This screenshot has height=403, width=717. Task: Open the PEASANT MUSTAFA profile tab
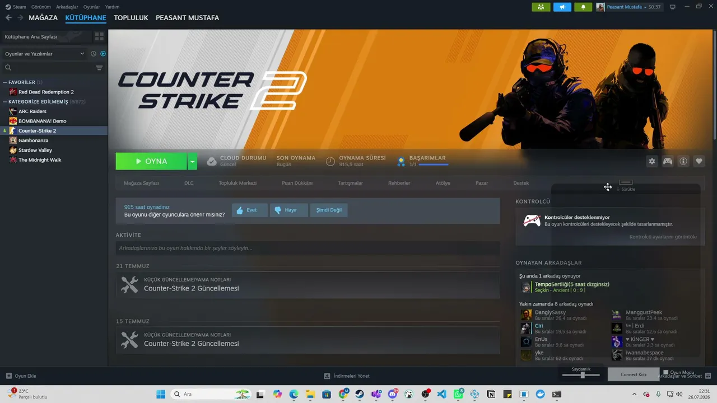point(188,18)
